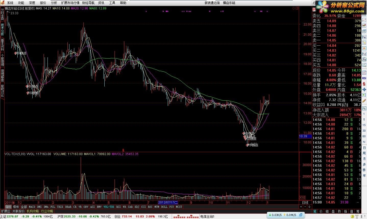Click the 扩展区 button
The height and width of the screenshot is (219, 367).
point(6,211)
